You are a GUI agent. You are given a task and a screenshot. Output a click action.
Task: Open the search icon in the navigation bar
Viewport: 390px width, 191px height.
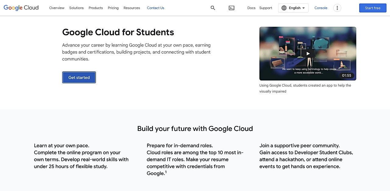click(x=213, y=8)
